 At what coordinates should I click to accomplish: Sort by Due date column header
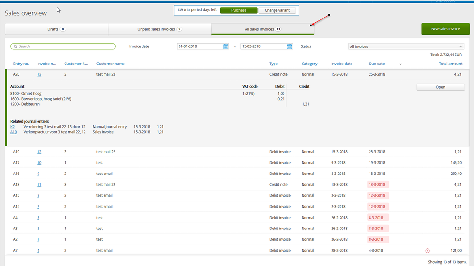click(377, 64)
